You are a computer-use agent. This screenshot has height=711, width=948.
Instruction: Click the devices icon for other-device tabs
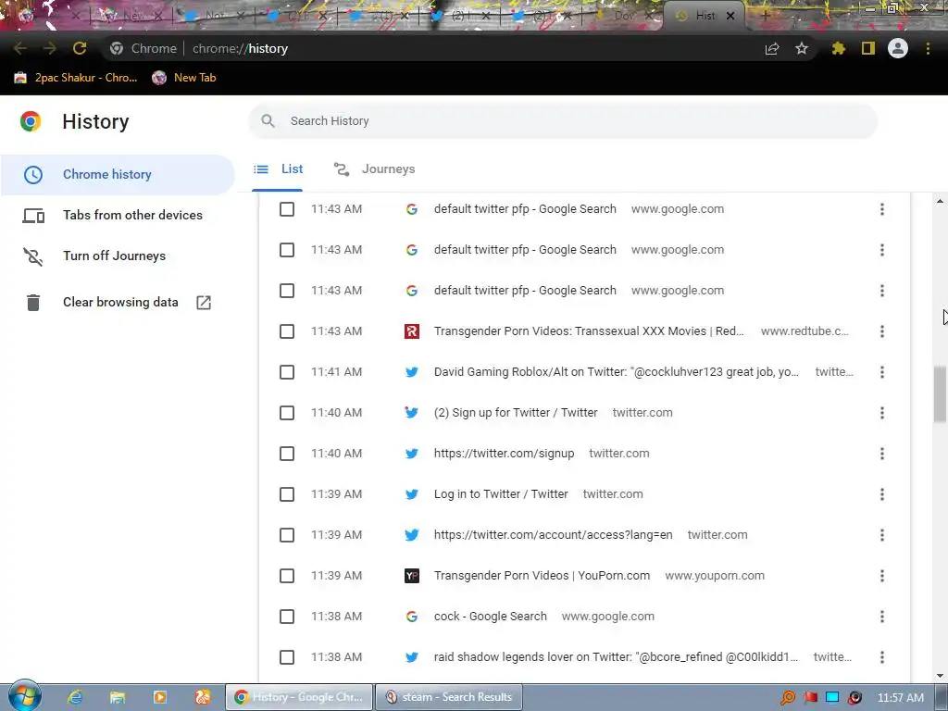[x=33, y=215]
